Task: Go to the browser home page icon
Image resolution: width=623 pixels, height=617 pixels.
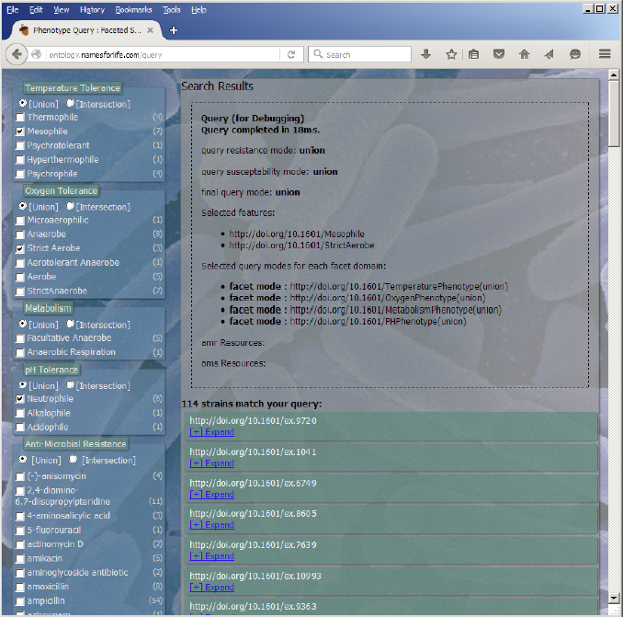Action: coord(524,54)
